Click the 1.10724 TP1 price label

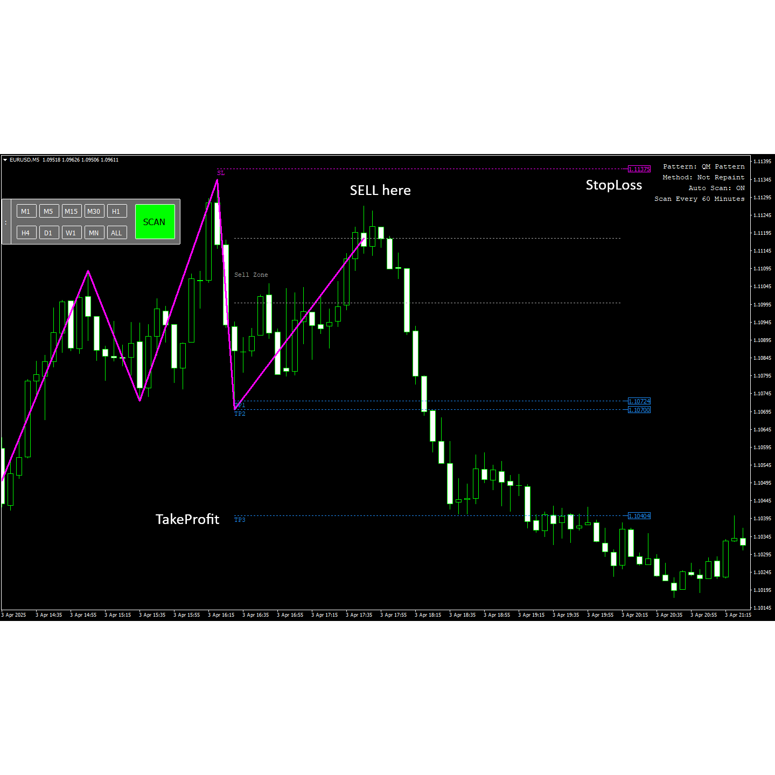(x=639, y=401)
